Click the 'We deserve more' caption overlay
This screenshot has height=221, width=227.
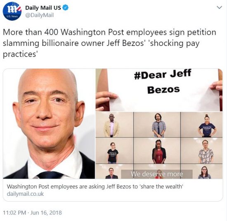click(157, 174)
